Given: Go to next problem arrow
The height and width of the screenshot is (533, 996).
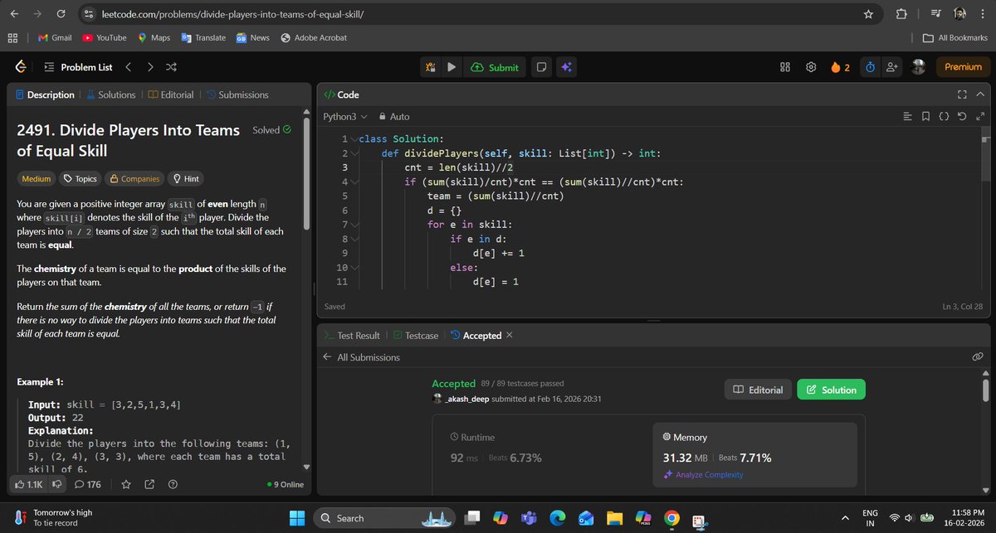Looking at the screenshot, I should pyautogui.click(x=149, y=67).
